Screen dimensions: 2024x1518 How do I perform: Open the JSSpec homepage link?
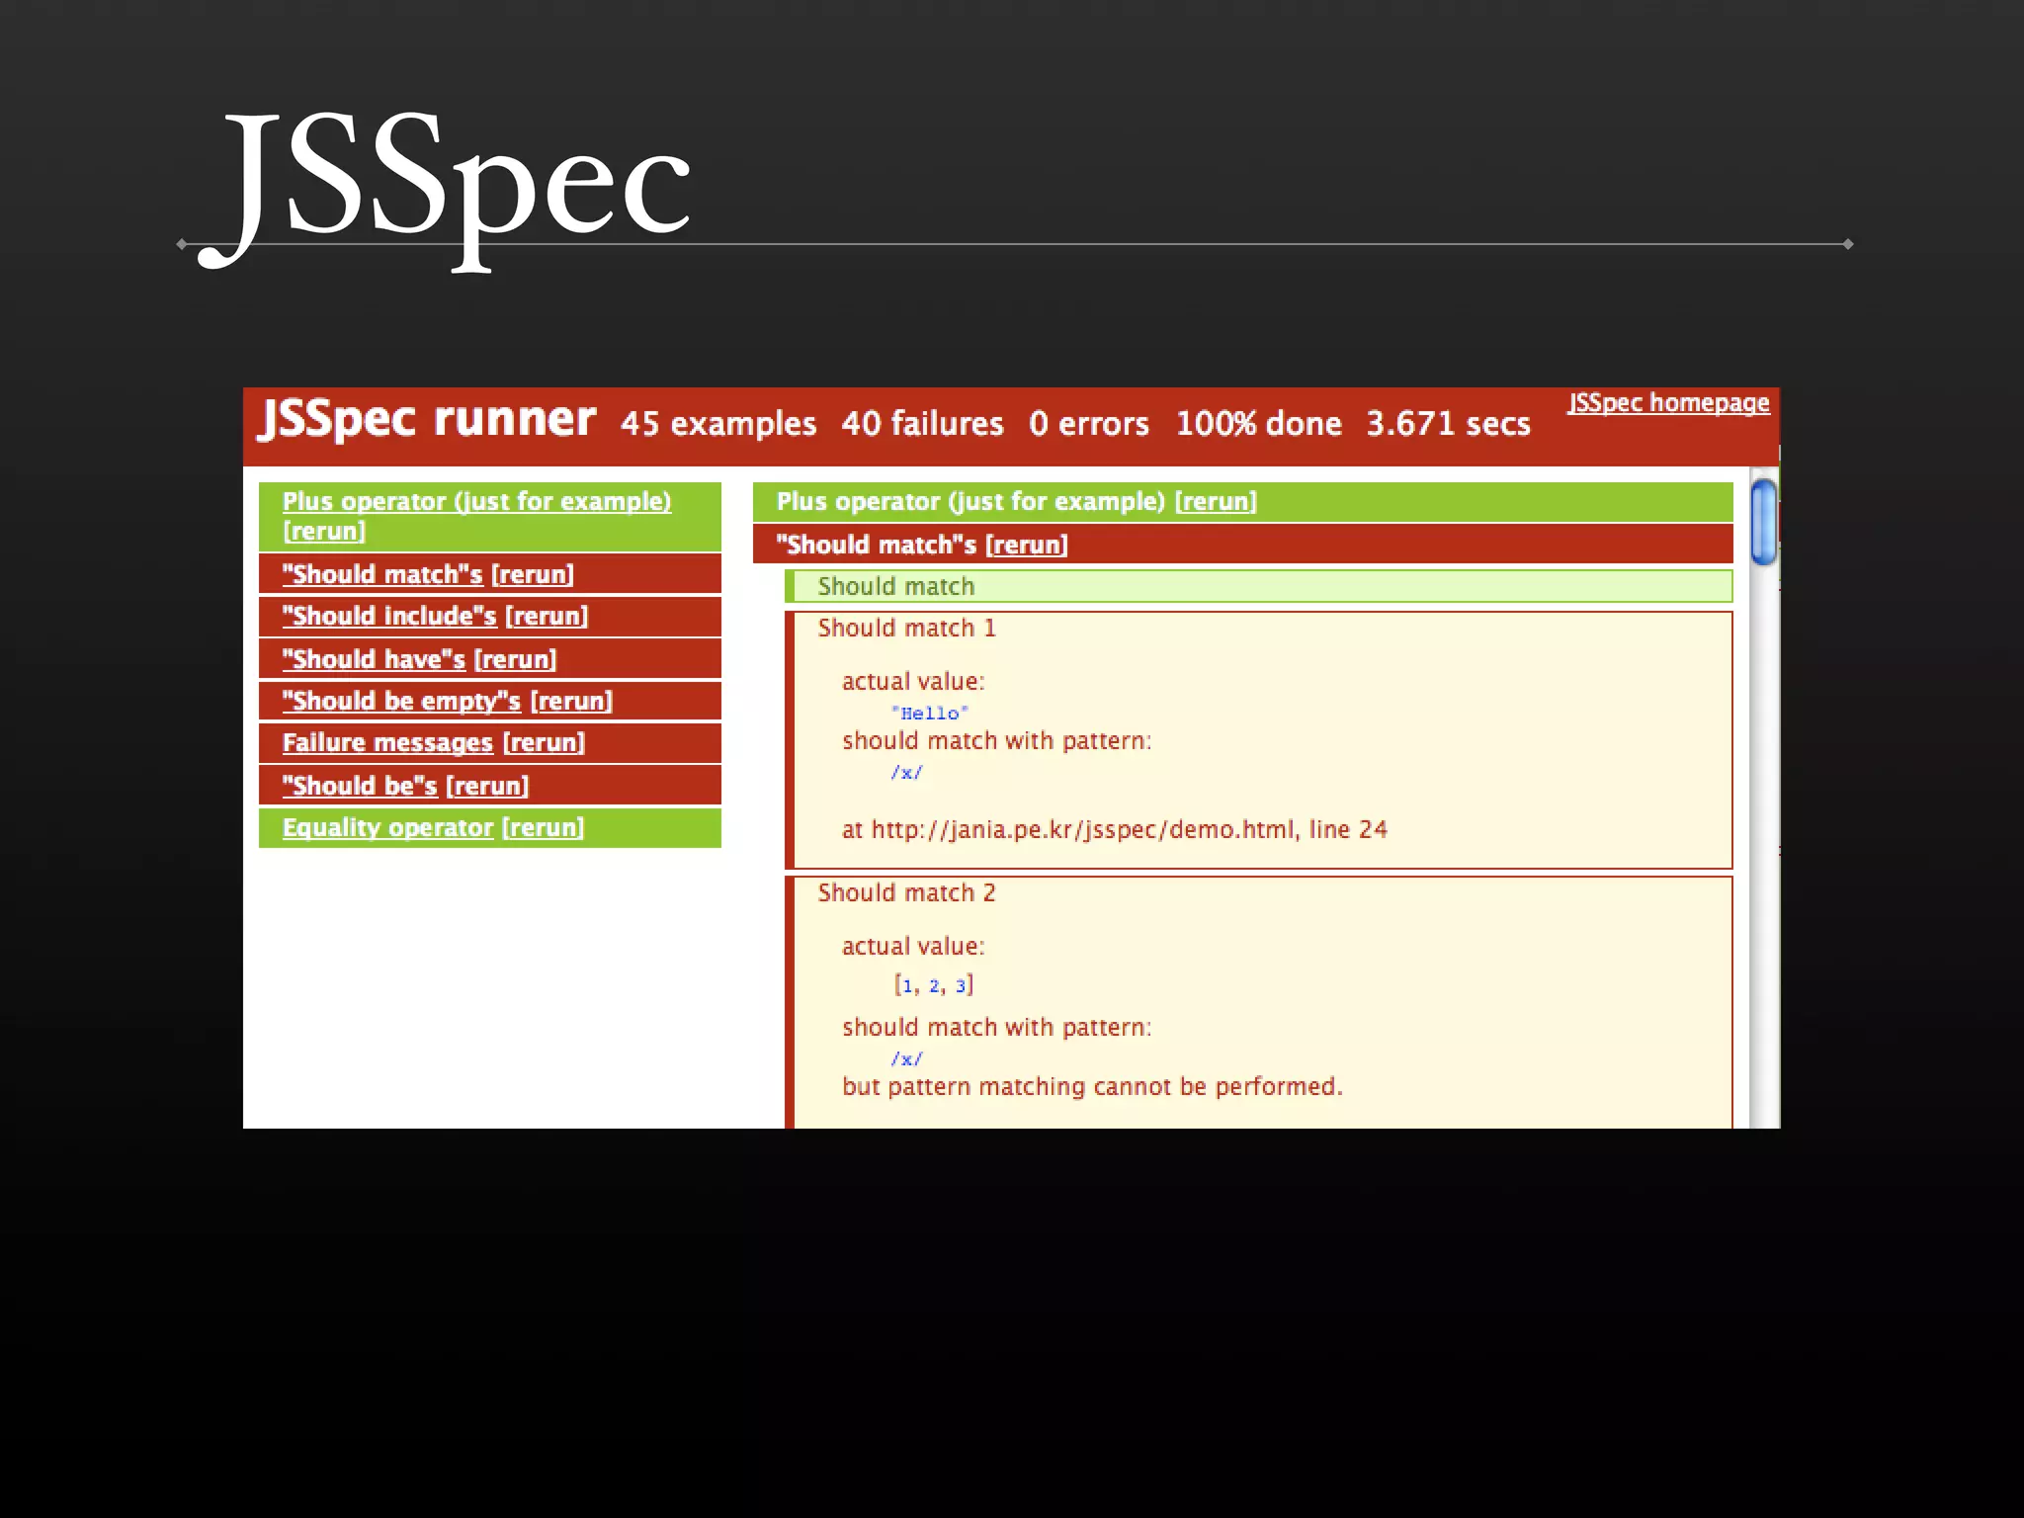tap(1668, 403)
